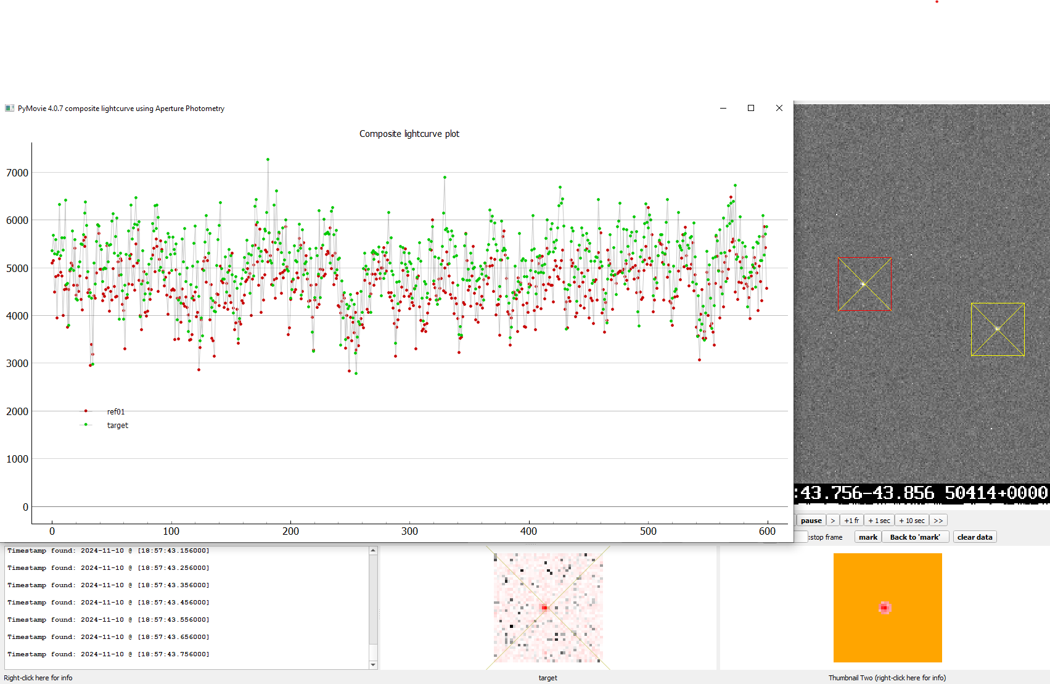Minimize the composite lightcurve window
The height and width of the screenshot is (684, 1050).
[x=723, y=108]
